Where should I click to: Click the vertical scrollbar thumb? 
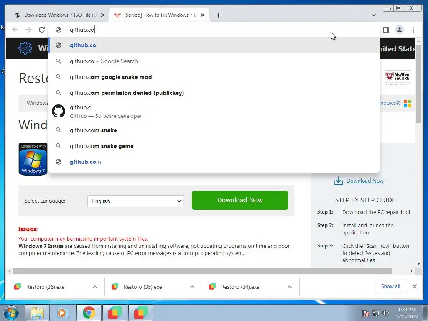point(418,84)
